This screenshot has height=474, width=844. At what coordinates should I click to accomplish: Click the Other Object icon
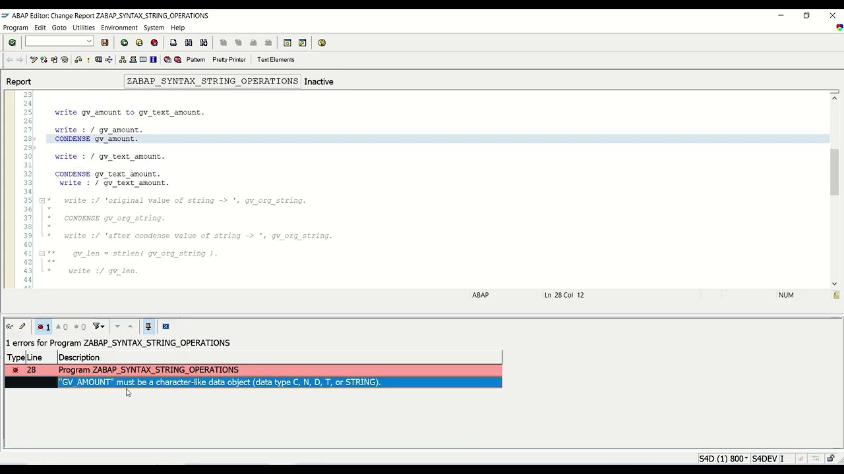(x=54, y=60)
